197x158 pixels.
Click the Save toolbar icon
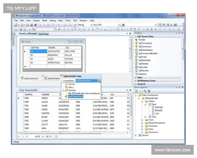coord(32,25)
